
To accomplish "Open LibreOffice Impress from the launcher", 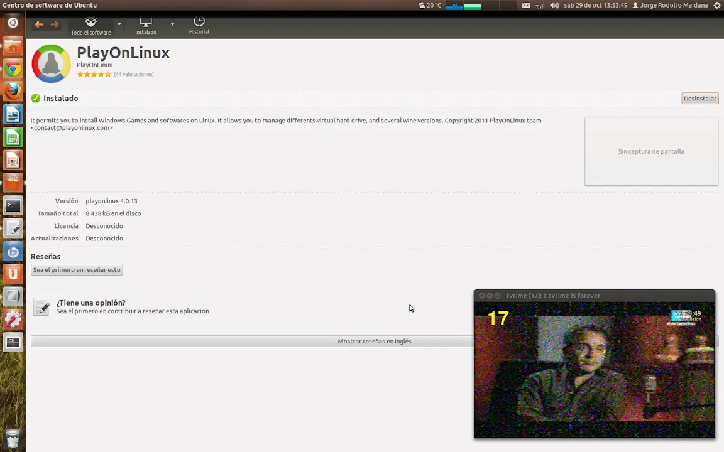I will point(13,160).
